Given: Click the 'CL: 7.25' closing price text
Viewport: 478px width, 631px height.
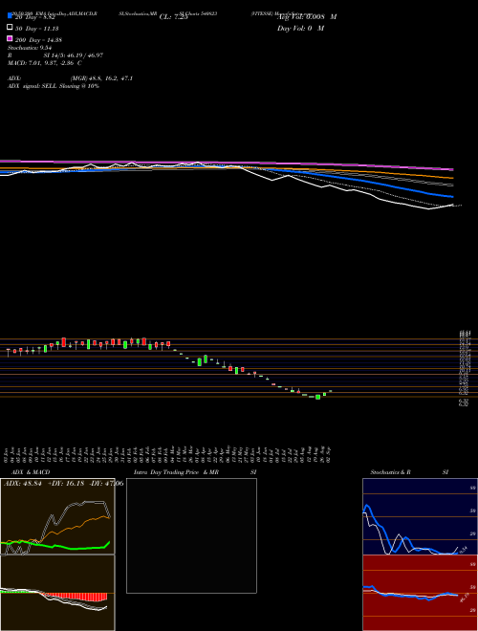Looking at the screenshot, I should (173, 17).
